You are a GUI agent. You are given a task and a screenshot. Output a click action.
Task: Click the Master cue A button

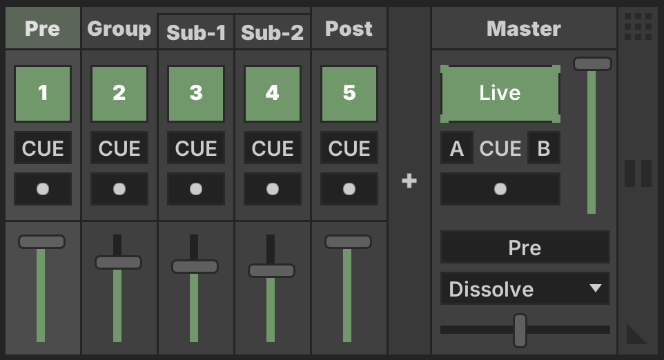tap(456, 148)
